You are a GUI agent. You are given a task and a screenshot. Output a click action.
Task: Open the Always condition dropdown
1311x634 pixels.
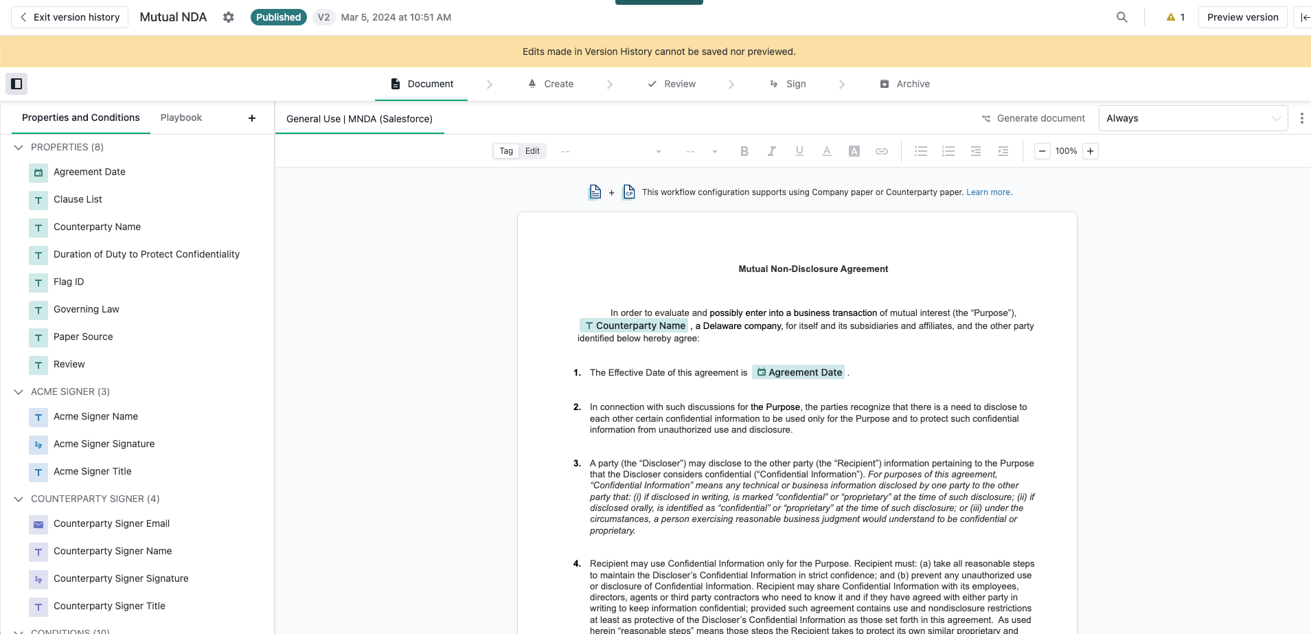(x=1194, y=118)
